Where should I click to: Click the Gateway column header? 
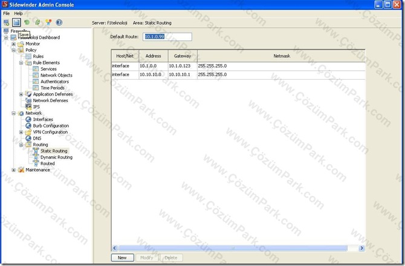(183, 56)
